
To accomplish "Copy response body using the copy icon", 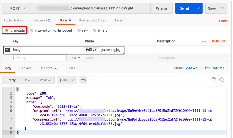I will pyautogui.click(x=214, y=80).
